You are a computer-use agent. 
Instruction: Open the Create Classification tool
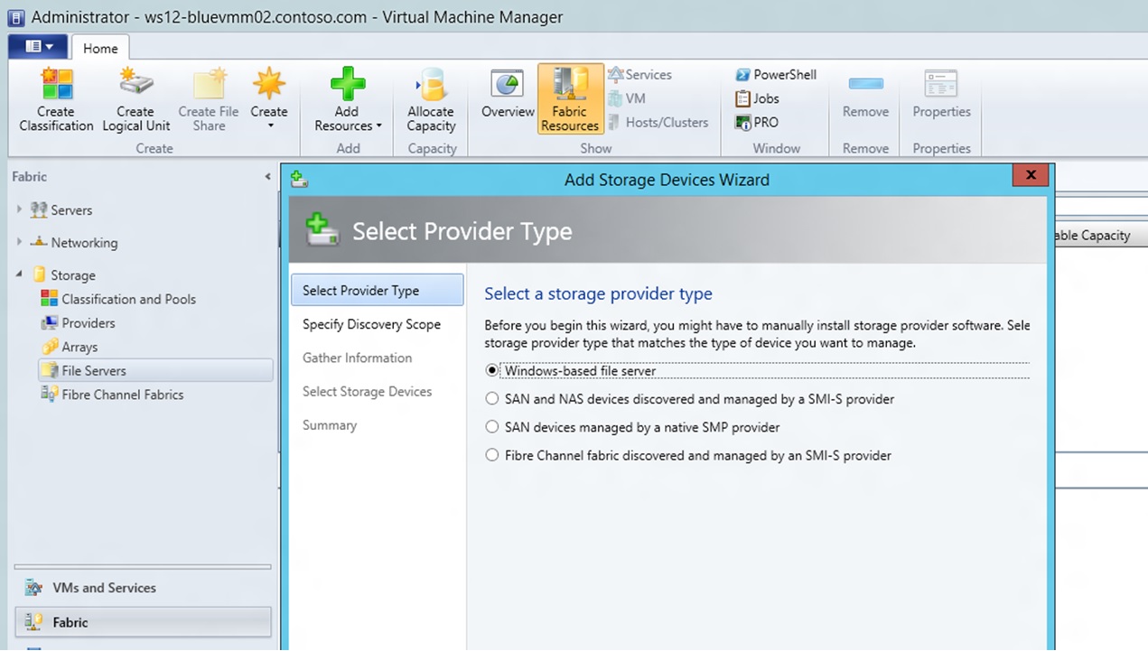point(55,99)
